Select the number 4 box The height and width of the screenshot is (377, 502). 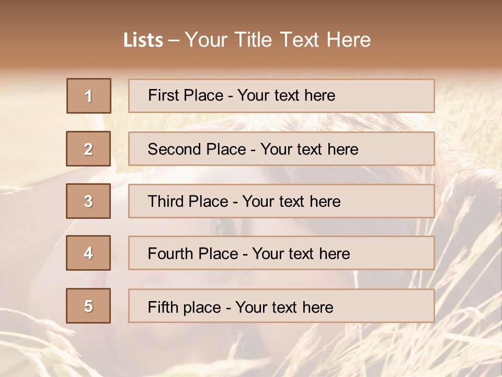(88, 253)
